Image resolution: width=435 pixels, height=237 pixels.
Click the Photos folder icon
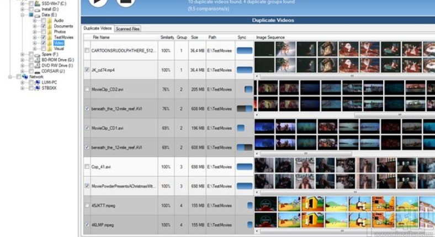coord(50,31)
